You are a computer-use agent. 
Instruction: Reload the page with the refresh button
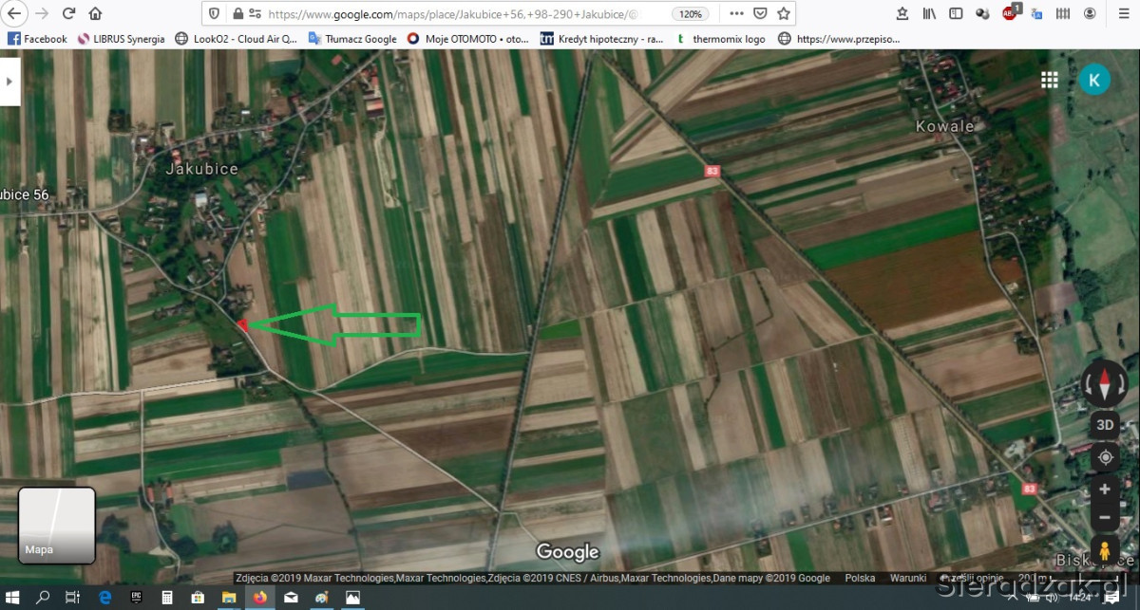(68, 14)
